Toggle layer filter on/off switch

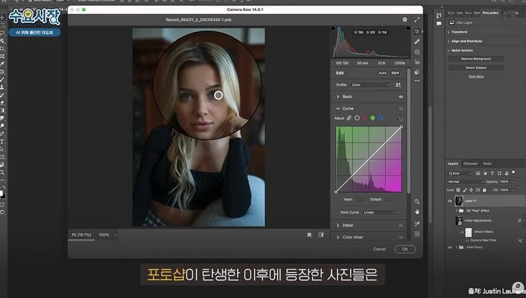pyautogui.click(x=514, y=172)
